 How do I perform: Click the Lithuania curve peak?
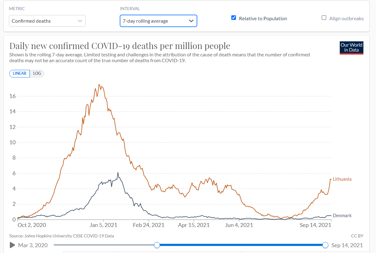click(99, 85)
